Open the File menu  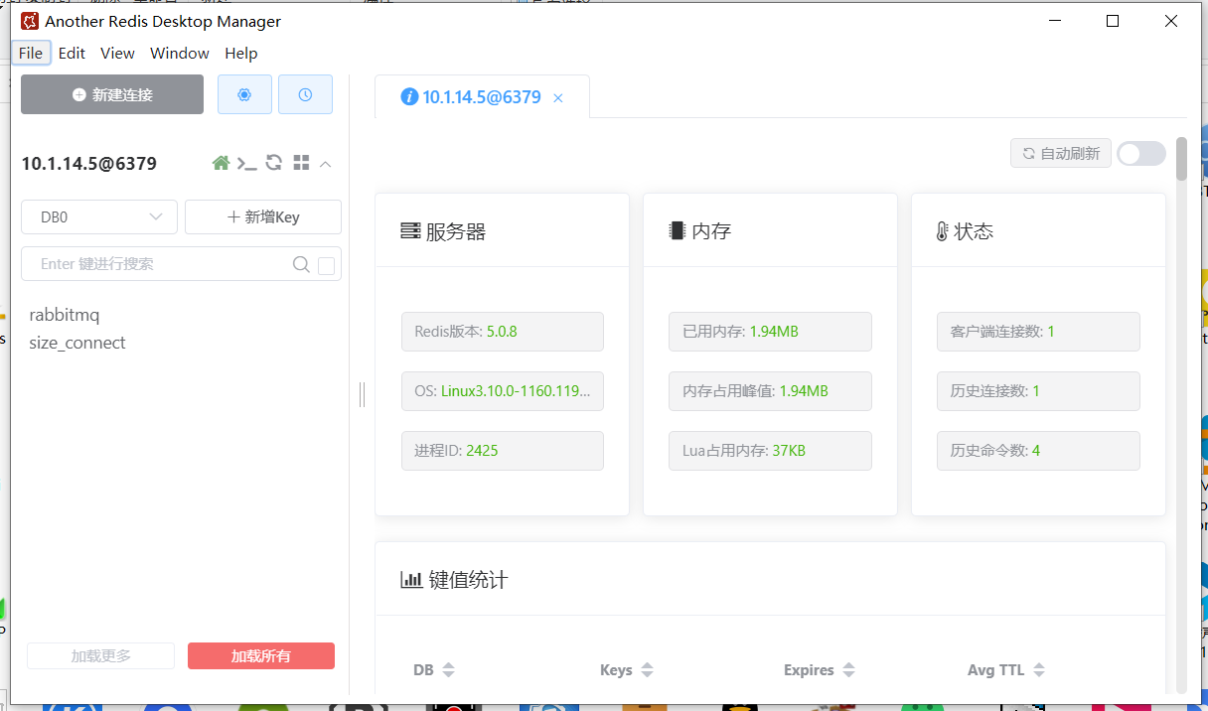pos(31,53)
